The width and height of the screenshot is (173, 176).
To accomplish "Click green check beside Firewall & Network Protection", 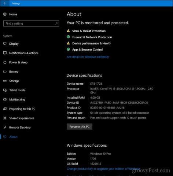I will pyautogui.click(x=68, y=37).
